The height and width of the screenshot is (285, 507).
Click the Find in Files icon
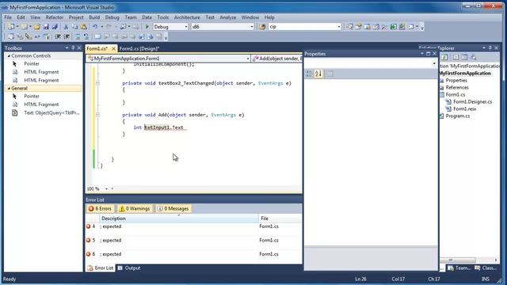click(262, 27)
